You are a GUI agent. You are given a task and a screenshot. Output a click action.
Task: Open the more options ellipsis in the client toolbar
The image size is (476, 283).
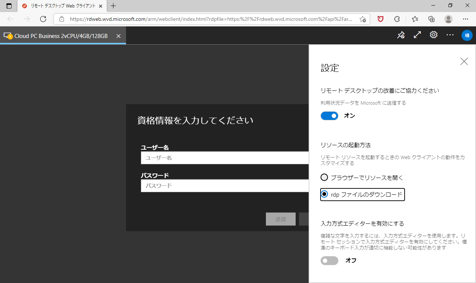450,35
